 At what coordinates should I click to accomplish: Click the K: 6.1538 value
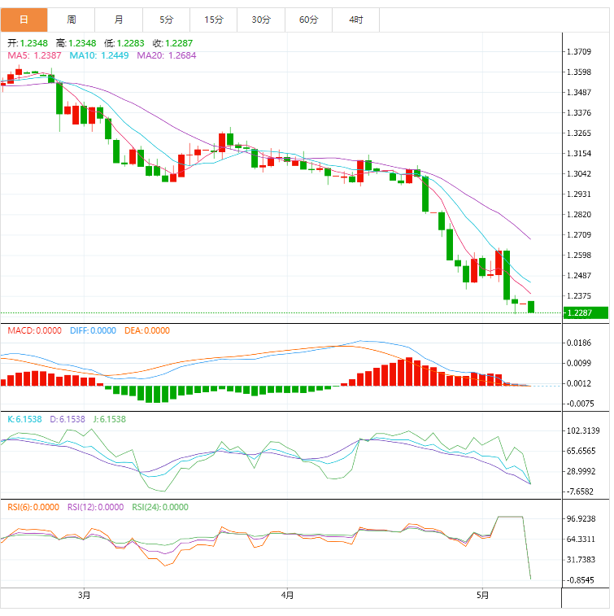pos(24,419)
